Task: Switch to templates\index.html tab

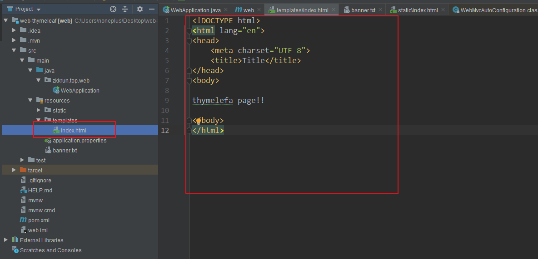Action: pyautogui.click(x=302, y=10)
